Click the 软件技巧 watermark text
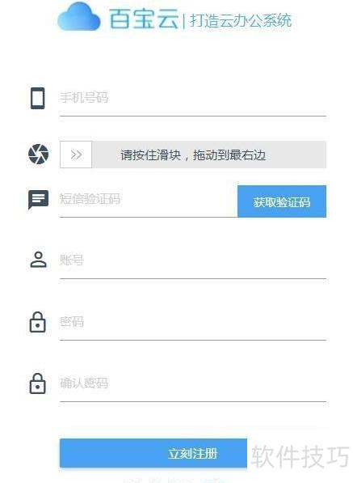The image size is (353, 483). (300, 456)
